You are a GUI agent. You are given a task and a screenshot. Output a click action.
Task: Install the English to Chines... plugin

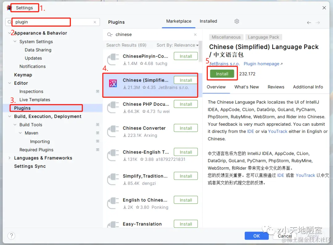click(x=186, y=200)
